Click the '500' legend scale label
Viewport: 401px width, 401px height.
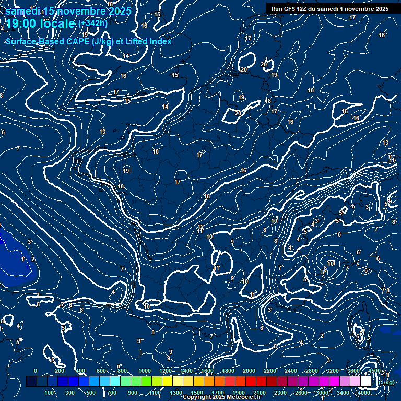tap(90, 393)
